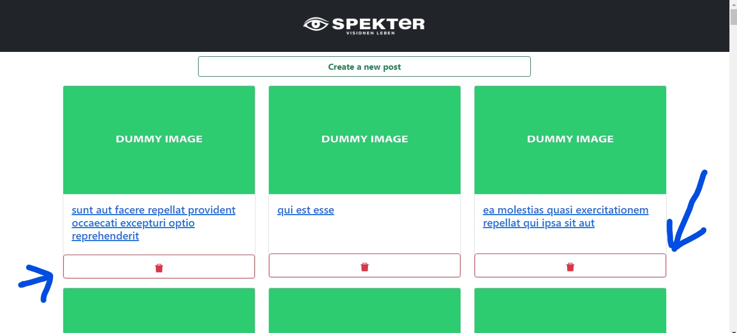Delete the 'sunt aut facere' post via trash icon
The height and width of the screenshot is (333, 737).
click(159, 267)
